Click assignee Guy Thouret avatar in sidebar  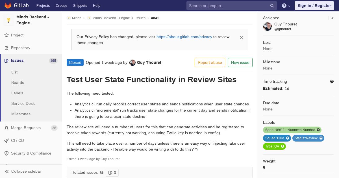point(268,27)
